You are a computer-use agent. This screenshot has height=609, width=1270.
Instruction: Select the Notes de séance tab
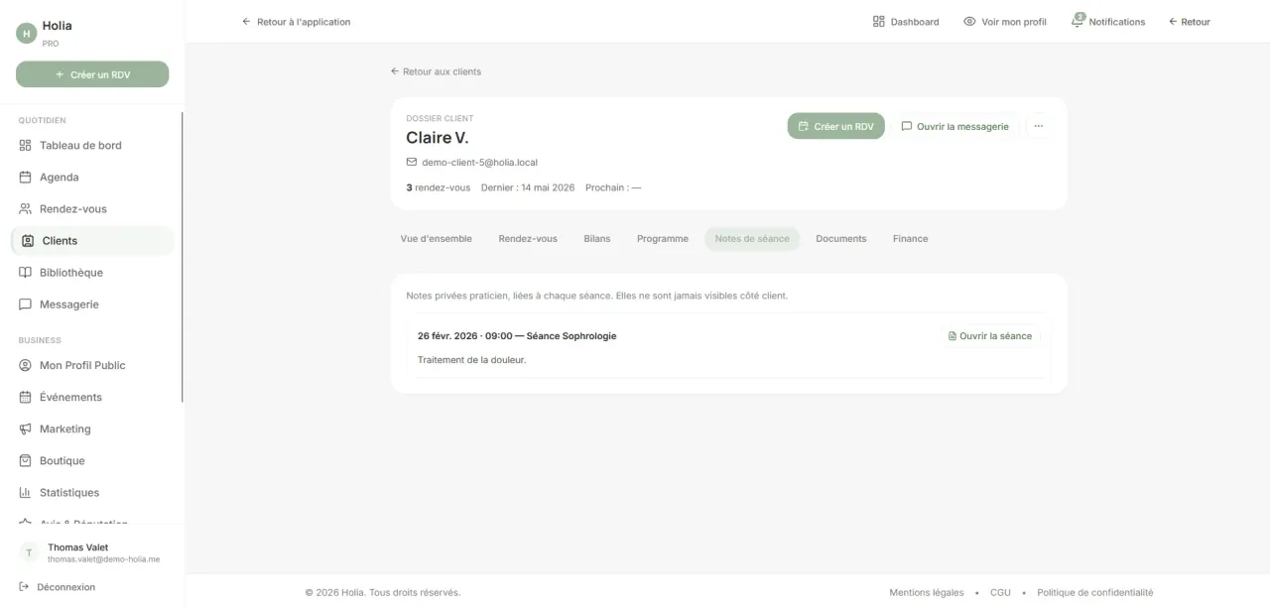click(752, 239)
